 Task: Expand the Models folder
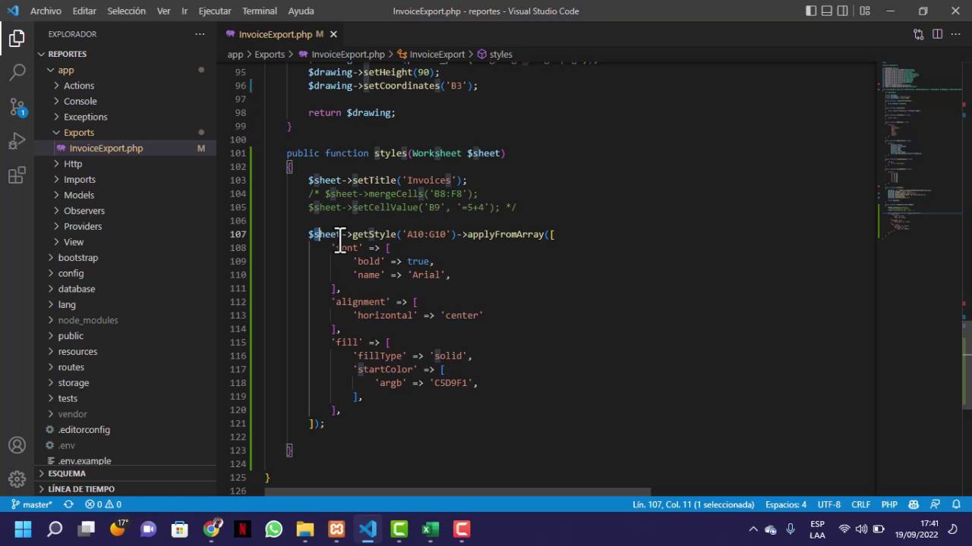pos(78,195)
